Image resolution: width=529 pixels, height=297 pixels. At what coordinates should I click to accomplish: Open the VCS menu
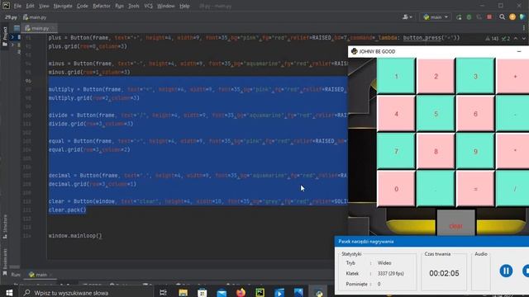(148, 6)
